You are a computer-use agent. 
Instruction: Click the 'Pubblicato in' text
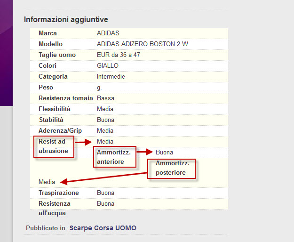pos(46,228)
